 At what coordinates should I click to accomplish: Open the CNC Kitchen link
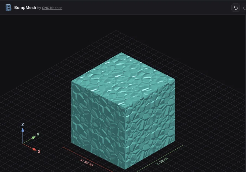tap(52, 8)
